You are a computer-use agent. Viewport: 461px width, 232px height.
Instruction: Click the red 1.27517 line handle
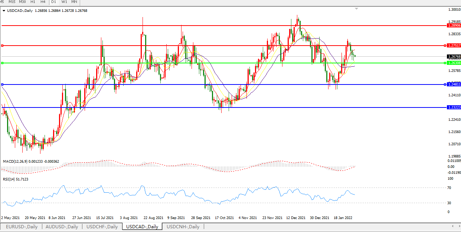(3, 46)
